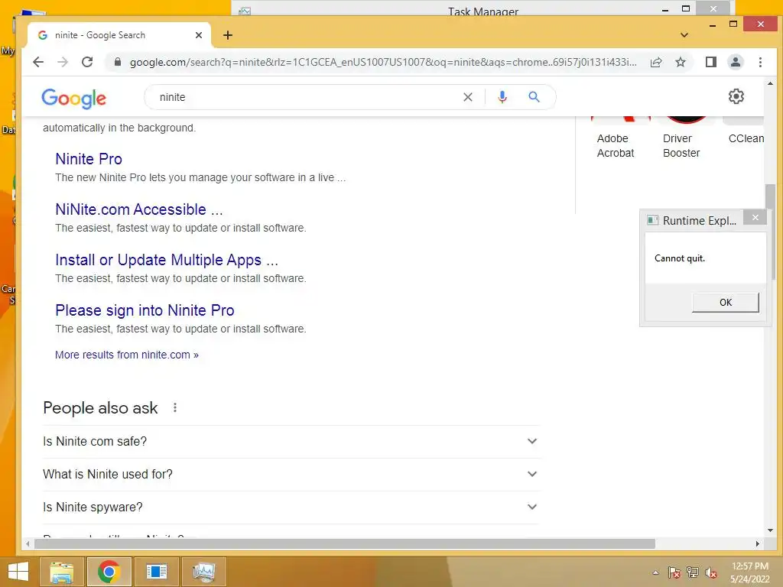Viewport: 783px width, 587px height.
Task: Click page scroll down arrow
Action: pyautogui.click(x=770, y=530)
